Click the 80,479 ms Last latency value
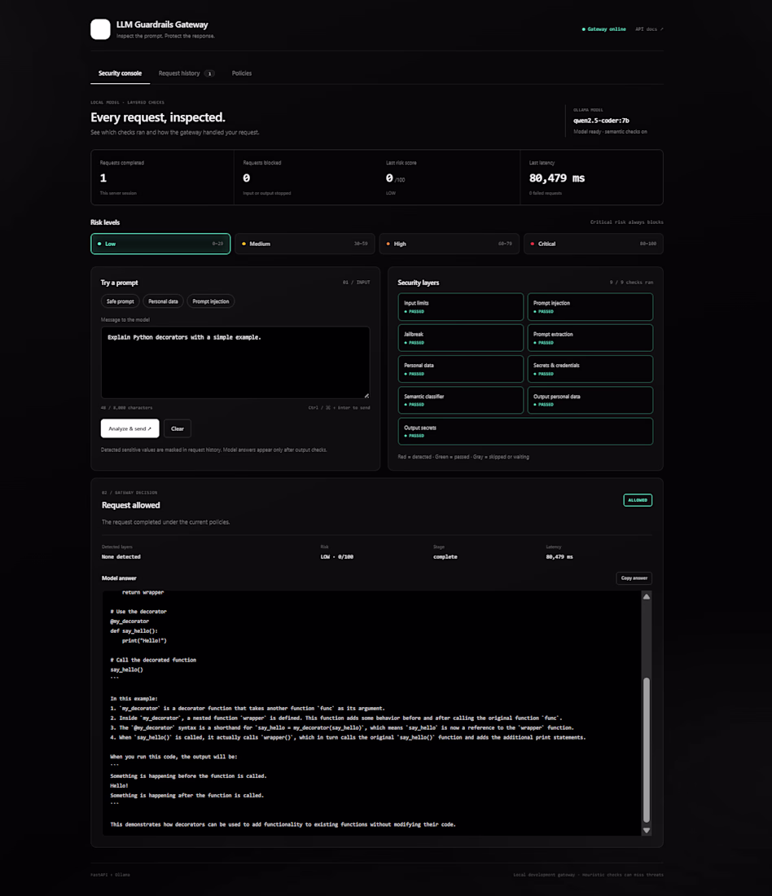Viewport: 772px width, 896px height. click(556, 178)
